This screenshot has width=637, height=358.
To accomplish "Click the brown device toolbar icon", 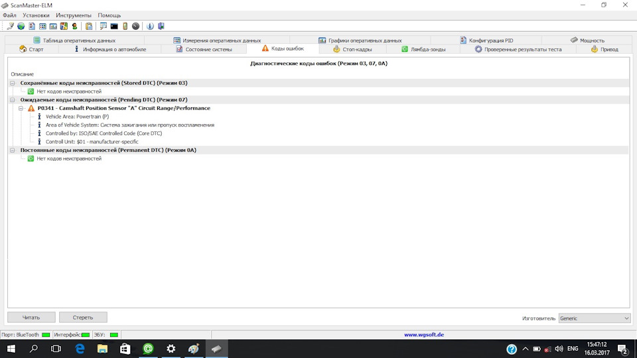I will [x=125, y=26].
